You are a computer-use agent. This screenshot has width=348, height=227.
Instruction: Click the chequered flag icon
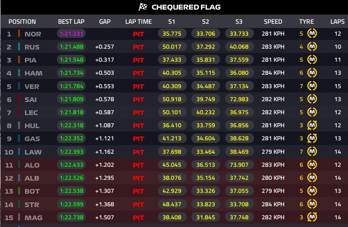pyautogui.click(x=143, y=7)
